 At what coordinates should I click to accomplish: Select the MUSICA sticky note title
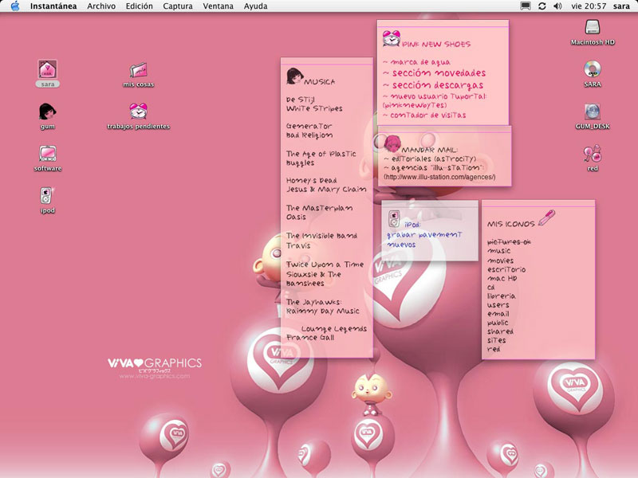(x=319, y=81)
